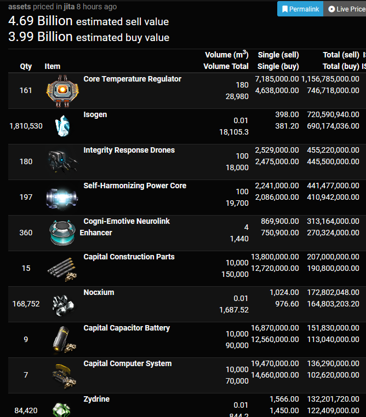The image size is (366, 417).
Task: Click the Cogni-Emotive Neurolink Enhancer icon
Action: pos(62,233)
